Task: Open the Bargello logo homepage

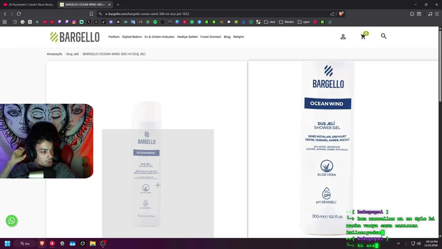Action: 75,37
